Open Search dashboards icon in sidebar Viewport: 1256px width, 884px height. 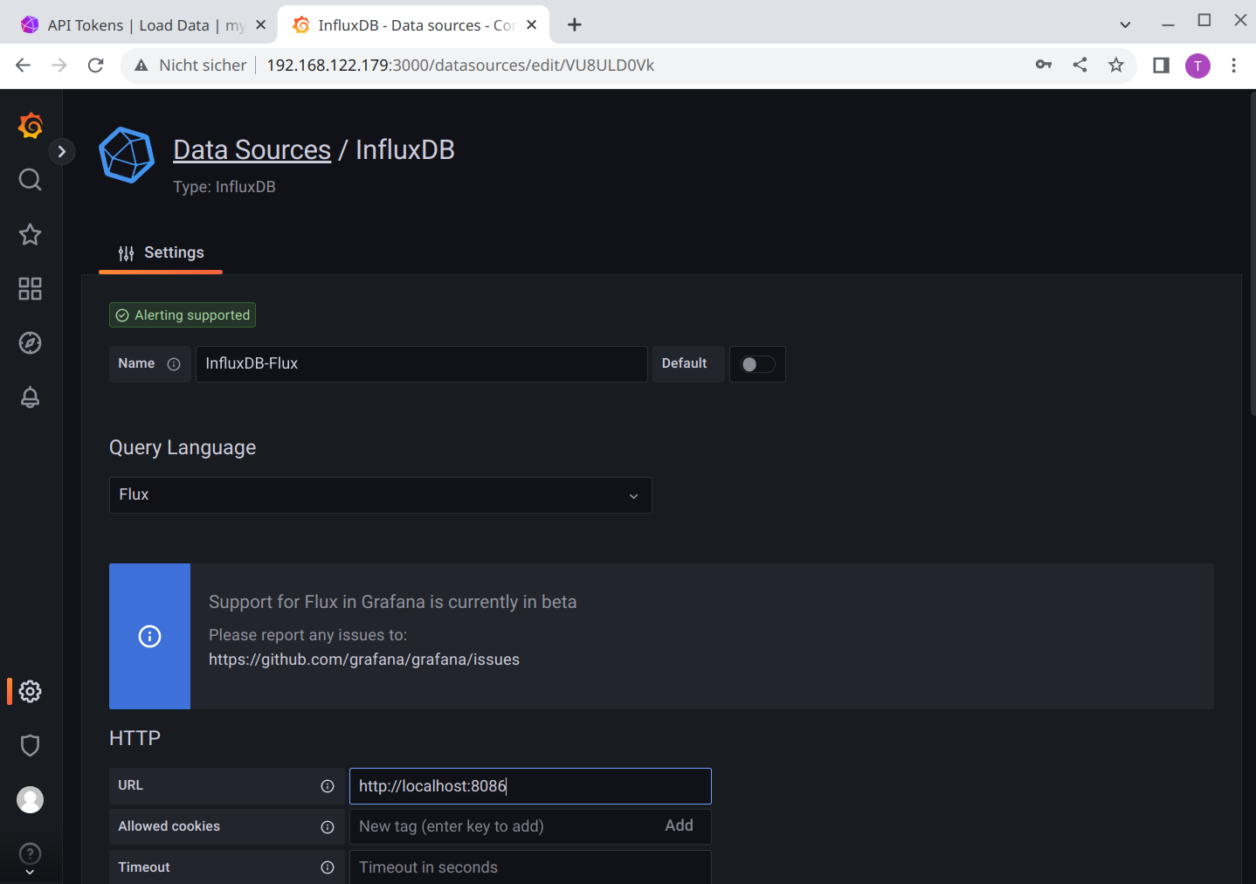tap(31, 180)
